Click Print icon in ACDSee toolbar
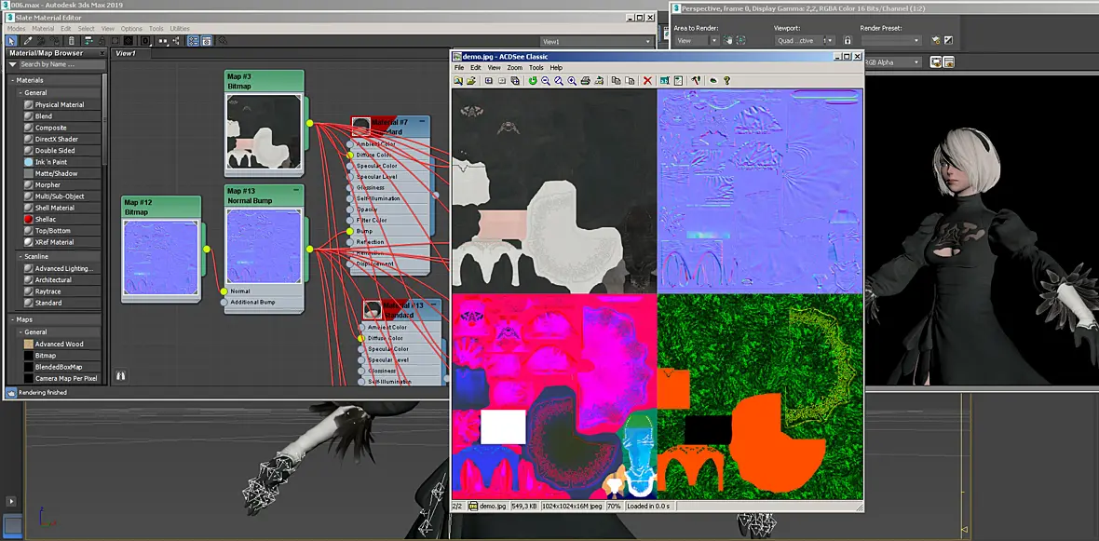 (585, 81)
